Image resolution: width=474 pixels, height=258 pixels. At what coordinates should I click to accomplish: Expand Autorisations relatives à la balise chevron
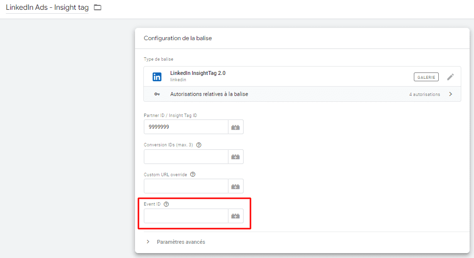coord(451,94)
